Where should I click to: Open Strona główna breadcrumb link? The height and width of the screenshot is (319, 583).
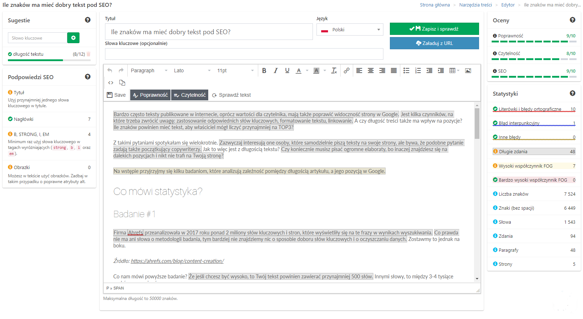coord(434,5)
